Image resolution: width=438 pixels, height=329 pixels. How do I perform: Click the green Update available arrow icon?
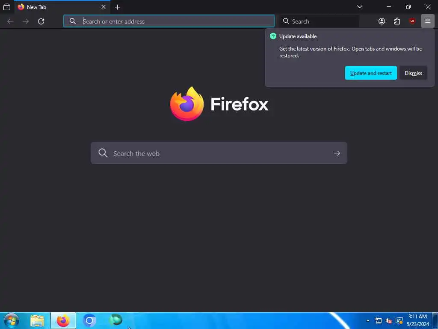click(x=273, y=36)
